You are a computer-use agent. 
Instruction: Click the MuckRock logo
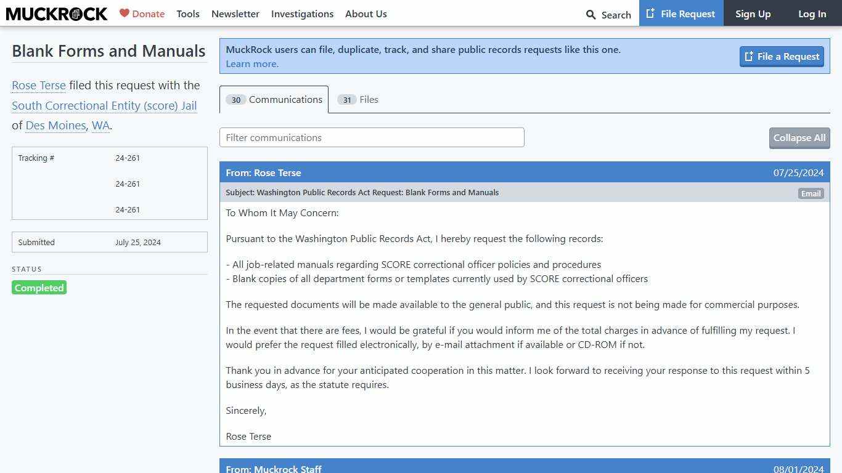(x=57, y=14)
